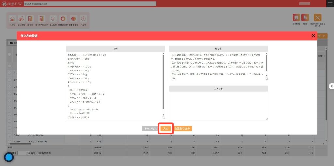Click the blue circular chat bubble
The height and width of the screenshot is (166, 334).
point(9,157)
